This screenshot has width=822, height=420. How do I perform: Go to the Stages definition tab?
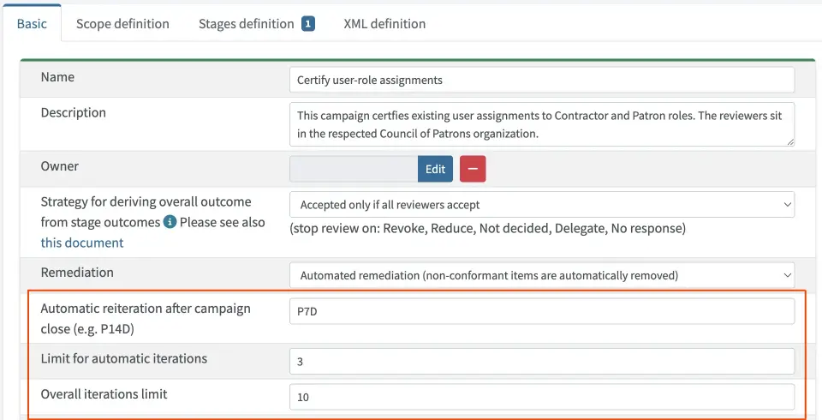tap(247, 24)
